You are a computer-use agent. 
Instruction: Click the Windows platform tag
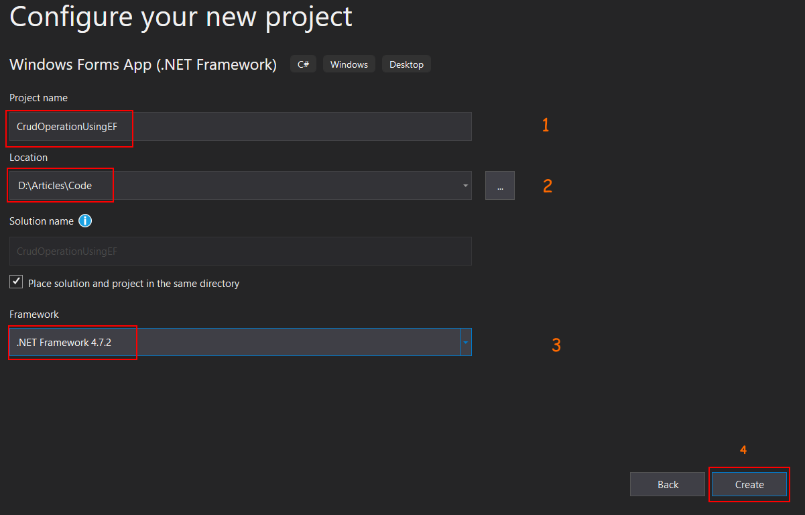coord(349,64)
